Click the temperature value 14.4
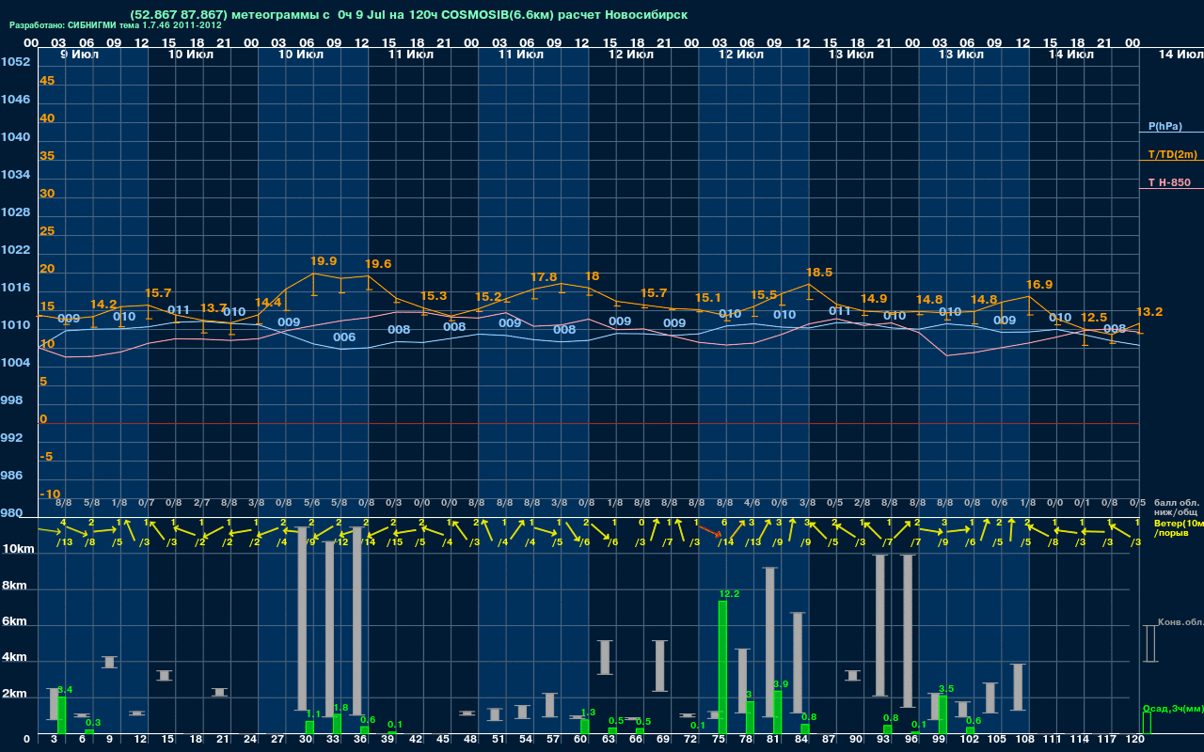 click(268, 303)
